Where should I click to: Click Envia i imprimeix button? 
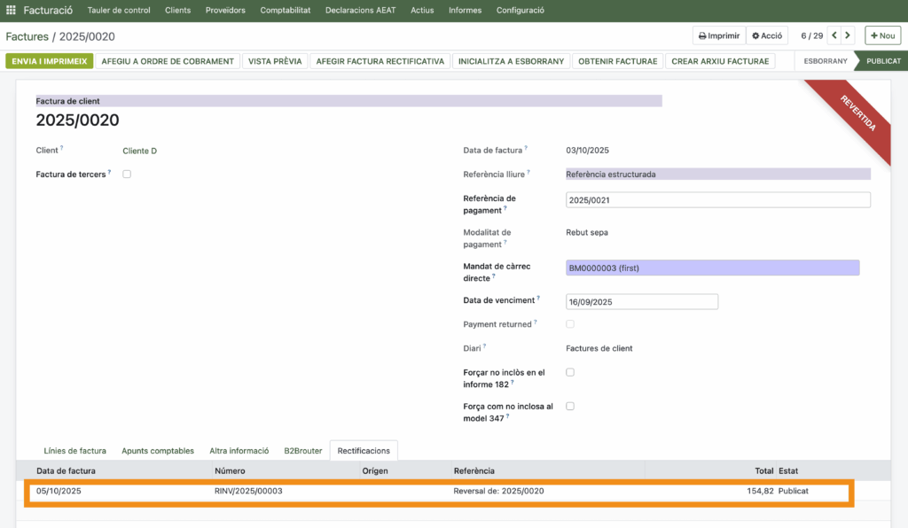point(49,61)
